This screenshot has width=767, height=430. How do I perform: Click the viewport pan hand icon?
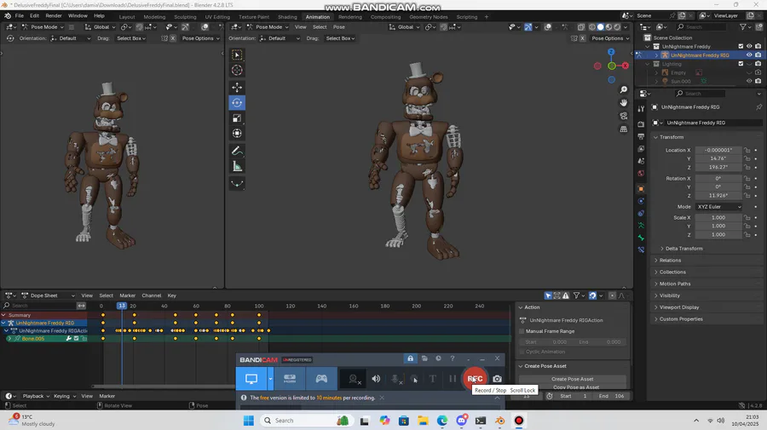click(624, 103)
